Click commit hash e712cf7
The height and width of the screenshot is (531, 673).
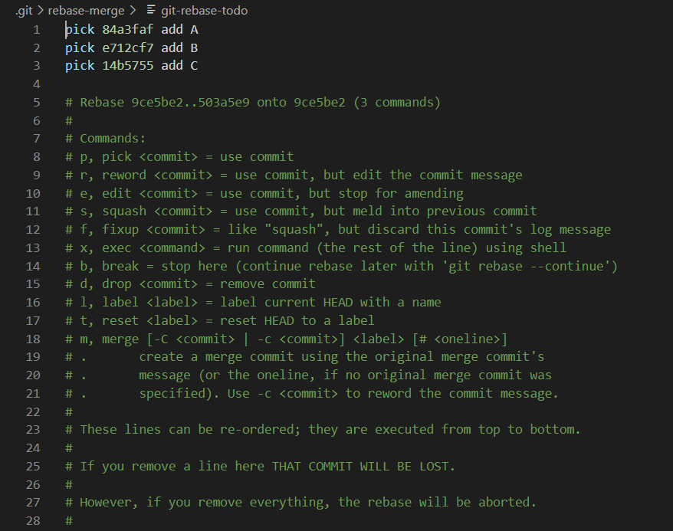coord(127,48)
